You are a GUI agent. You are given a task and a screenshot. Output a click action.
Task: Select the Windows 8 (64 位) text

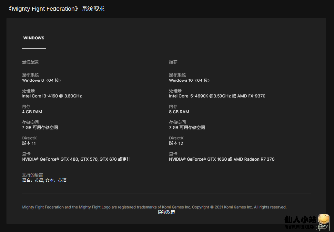click(41, 80)
